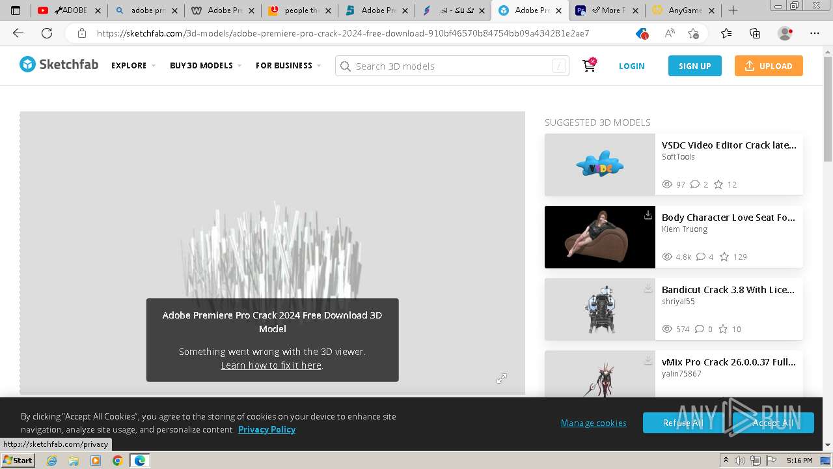Launch Internet Explorer from taskbar
The image size is (833, 469).
(x=51, y=461)
